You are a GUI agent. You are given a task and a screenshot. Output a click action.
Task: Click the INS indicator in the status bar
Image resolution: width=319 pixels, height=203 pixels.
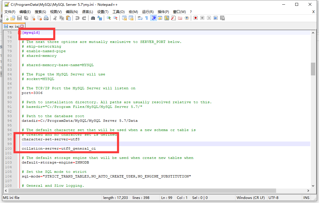click(307, 198)
